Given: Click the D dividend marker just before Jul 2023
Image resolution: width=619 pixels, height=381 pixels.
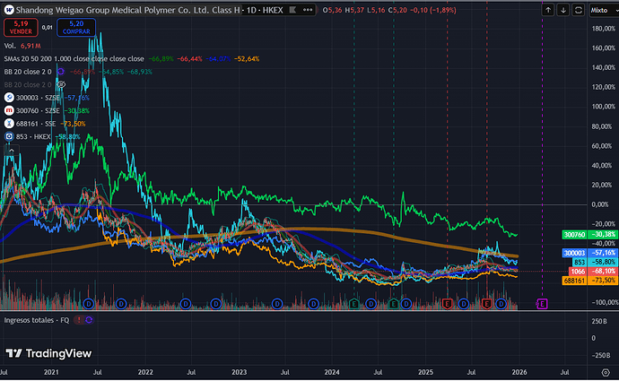Looking at the screenshot, I should coord(277,304).
